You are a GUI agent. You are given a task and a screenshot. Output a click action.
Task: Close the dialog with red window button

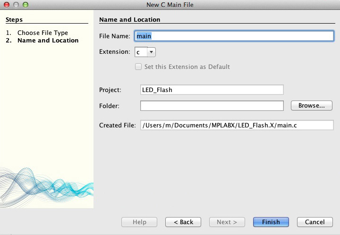point(6,5)
